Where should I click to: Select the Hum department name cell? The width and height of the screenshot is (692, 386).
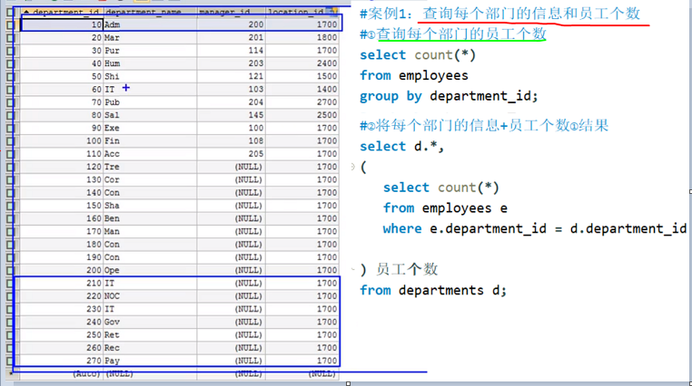(x=150, y=63)
